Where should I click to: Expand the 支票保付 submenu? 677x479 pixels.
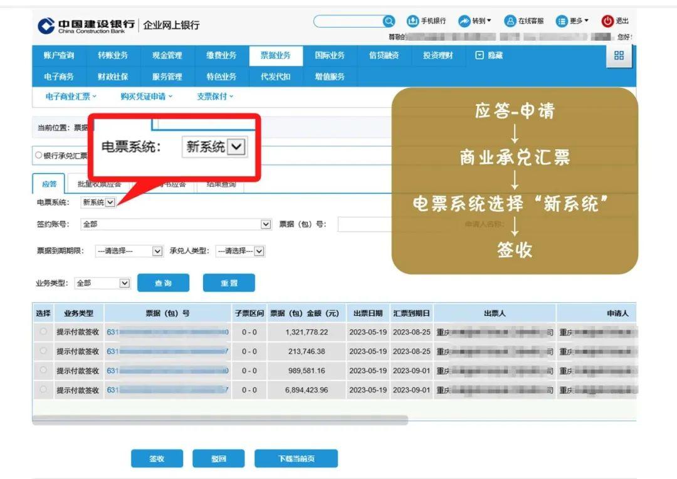[x=215, y=97]
